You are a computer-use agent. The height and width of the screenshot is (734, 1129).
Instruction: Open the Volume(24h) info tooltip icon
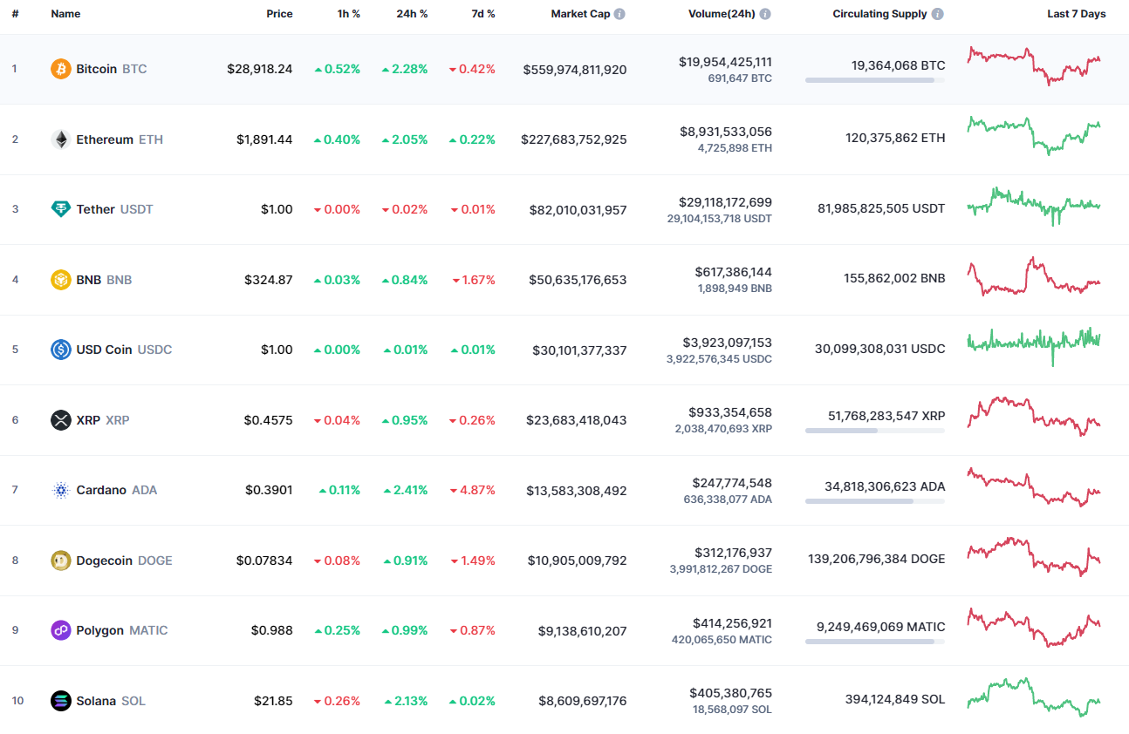point(765,13)
